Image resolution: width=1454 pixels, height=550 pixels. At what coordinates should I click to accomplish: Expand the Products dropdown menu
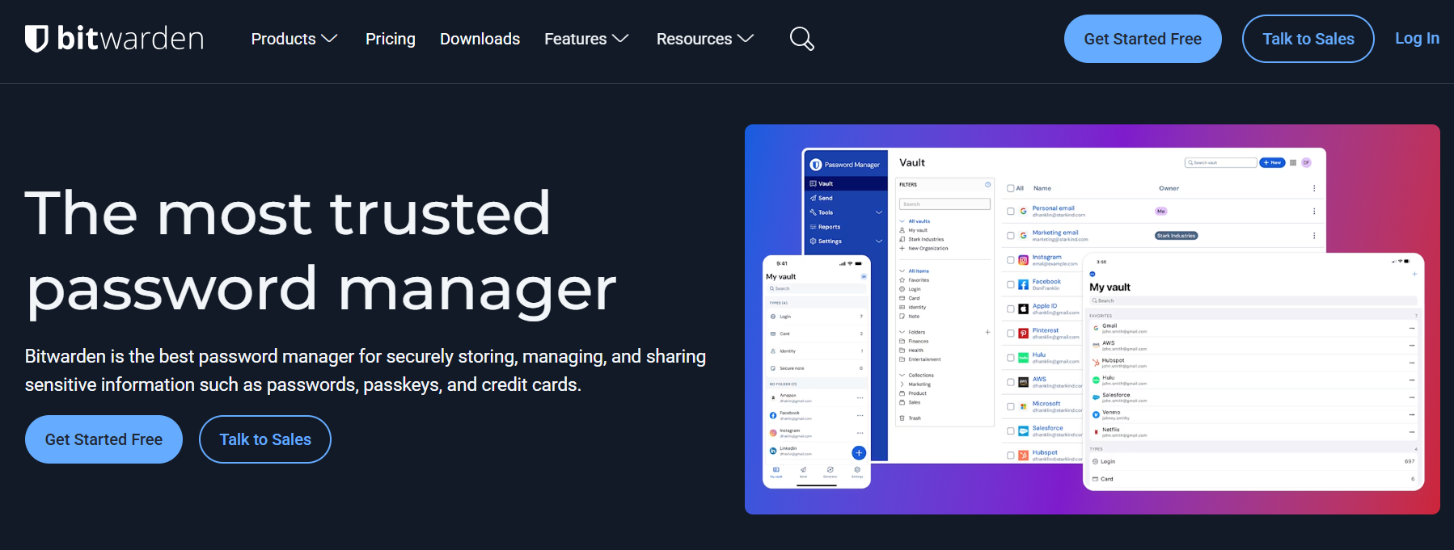pyautogui.click(x=294, y=39)
